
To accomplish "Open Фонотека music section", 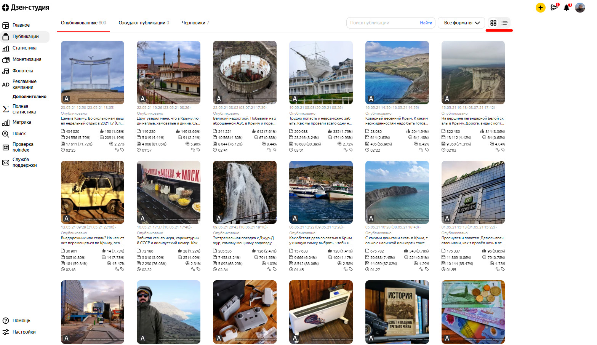I will pyautogui.click(x=23, y=71).
